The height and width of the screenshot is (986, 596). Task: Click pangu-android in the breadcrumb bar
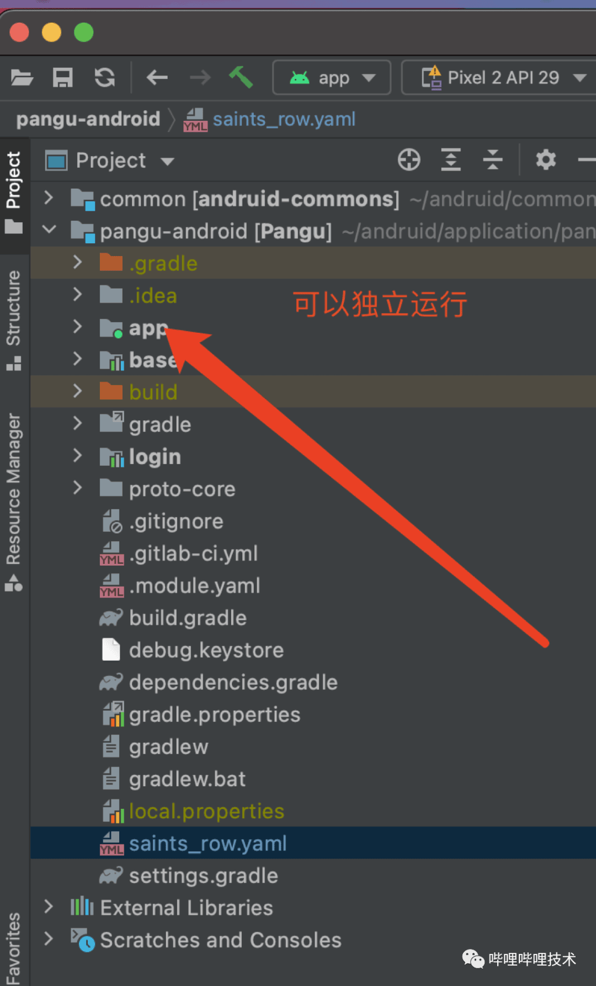(x=88, y=119)
